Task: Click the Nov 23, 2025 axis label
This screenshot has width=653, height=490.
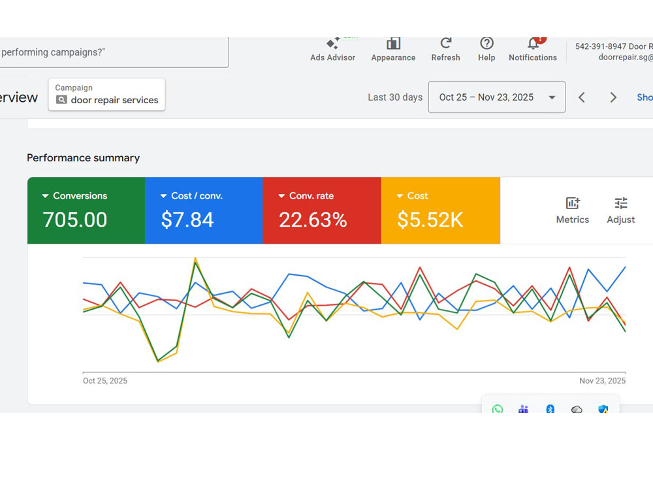Action: tap(602, 381)
